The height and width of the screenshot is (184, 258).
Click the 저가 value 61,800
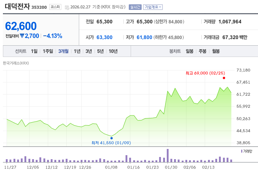[145, 37]
